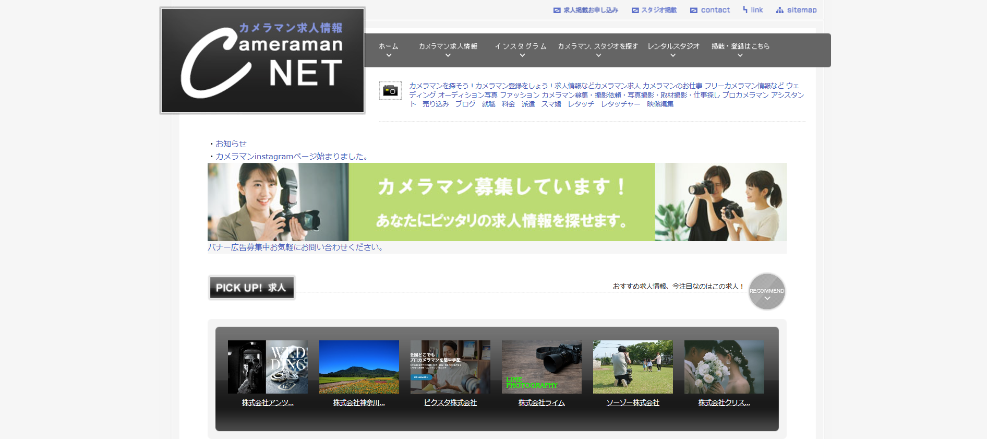Open the インスタグラム menu item

(521, 50)
